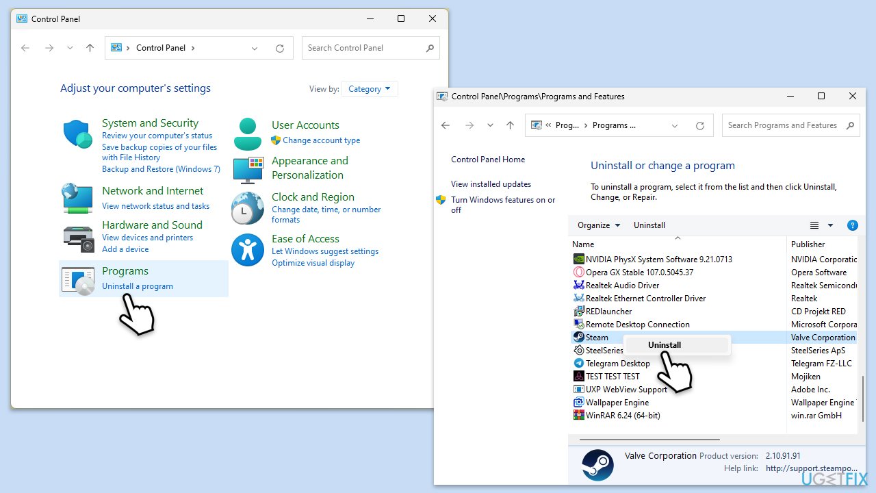Go up one level in Programs and Features
This screenshot has height=493, width=876.
(x=510, y=125)
